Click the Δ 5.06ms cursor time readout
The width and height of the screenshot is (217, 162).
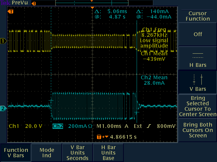111,11
